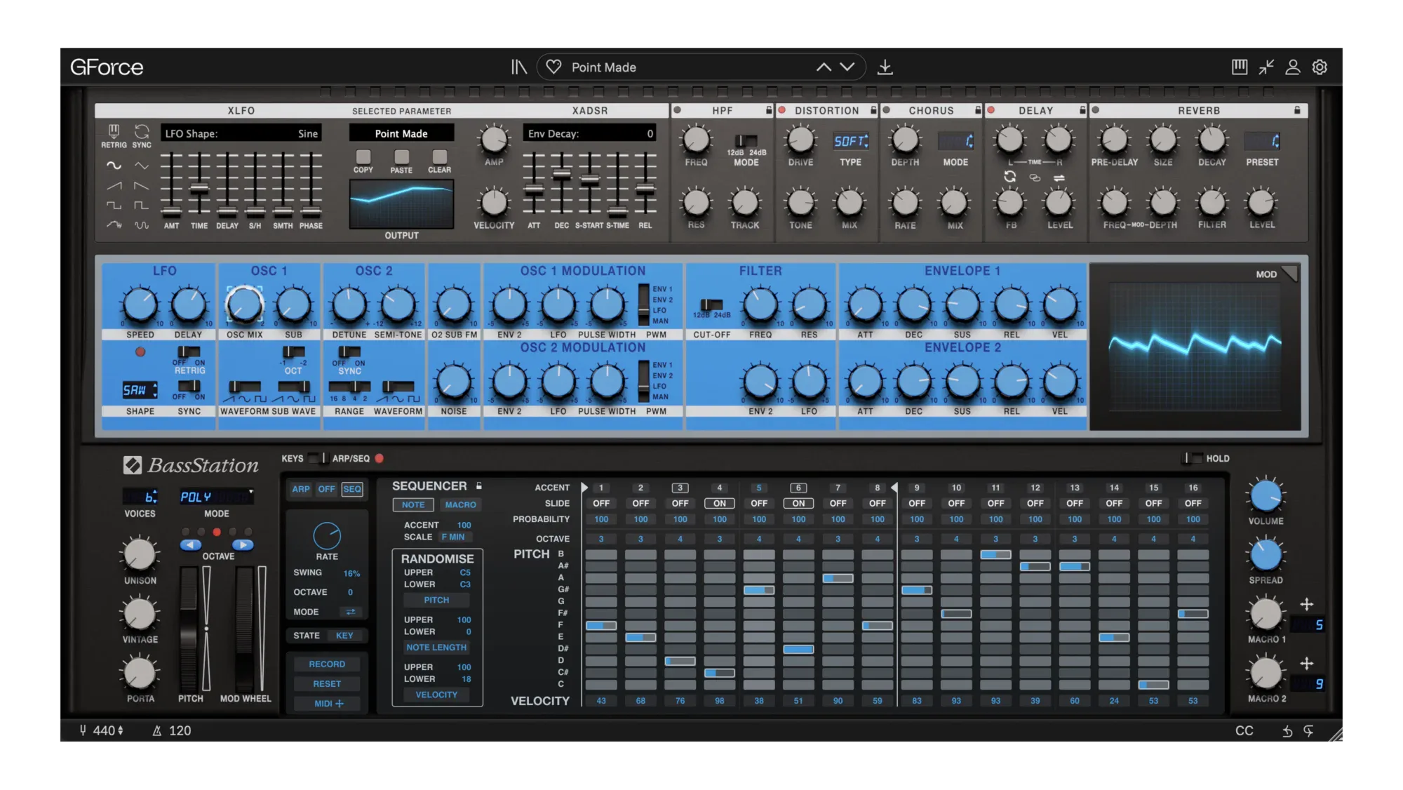Image resolution: width=1403 pixels, height=790 pixels.
Task: Click the sequencer RESET button
Action: pos(327,683)
